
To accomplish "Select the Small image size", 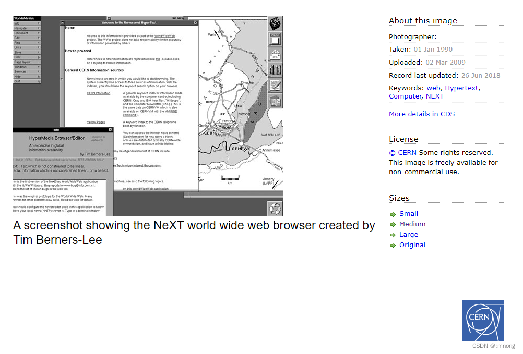I will tap(409, 213).
